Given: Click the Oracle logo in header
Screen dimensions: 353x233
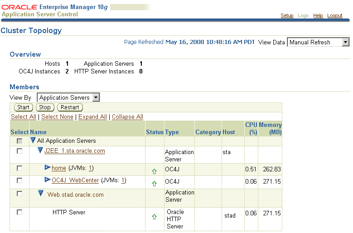Looking at the screenshot, I should [19, 7].
